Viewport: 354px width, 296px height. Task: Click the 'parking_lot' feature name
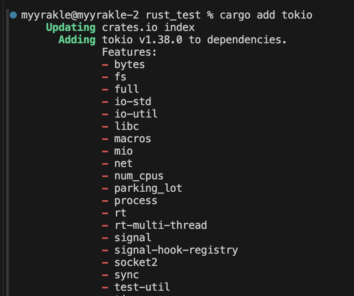coord(148,188)
